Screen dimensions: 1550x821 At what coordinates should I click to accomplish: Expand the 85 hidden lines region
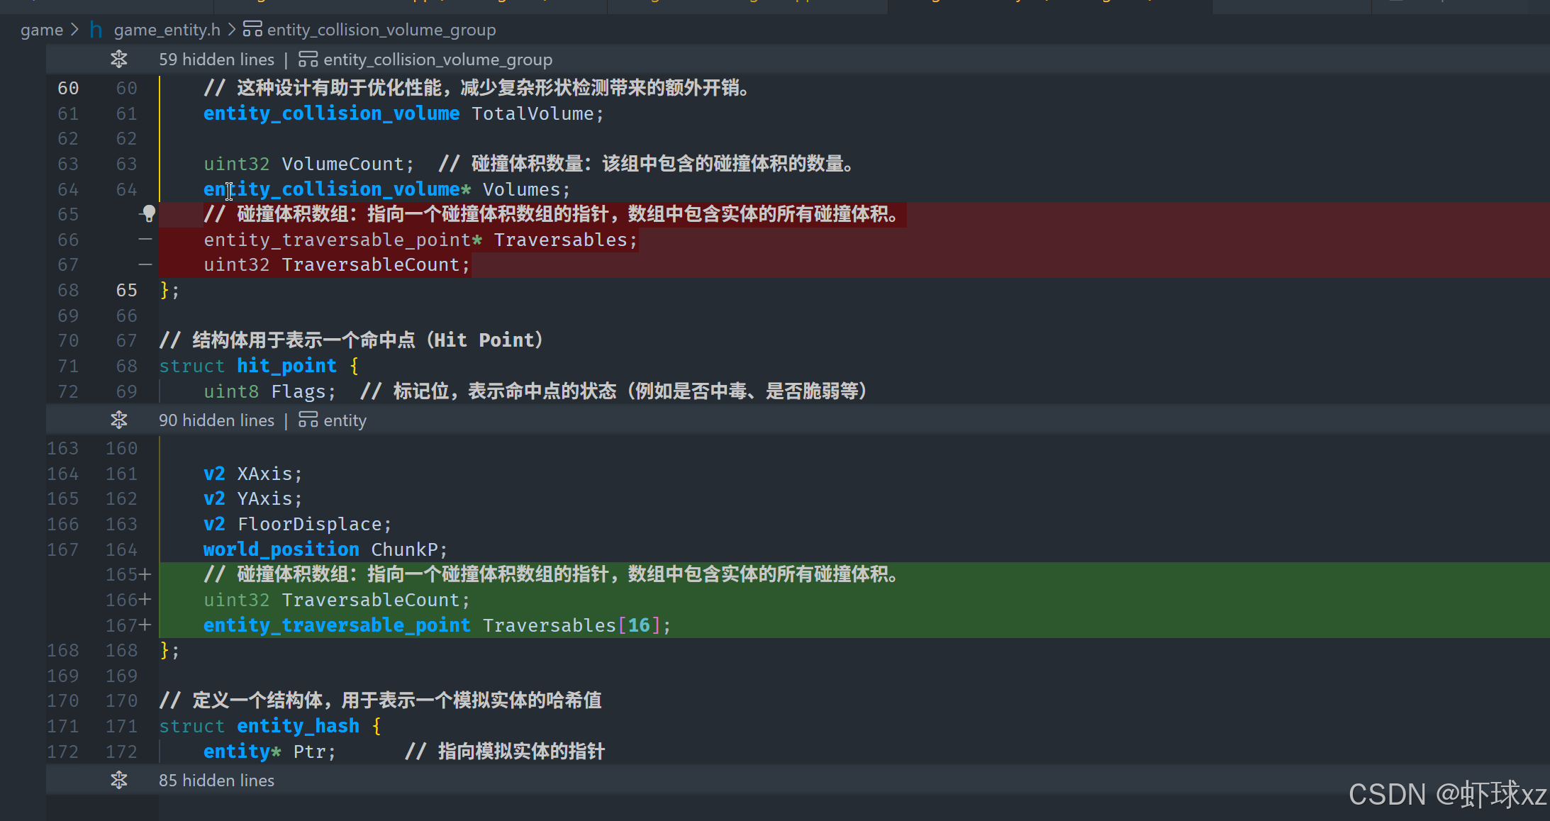coord(216,781)
